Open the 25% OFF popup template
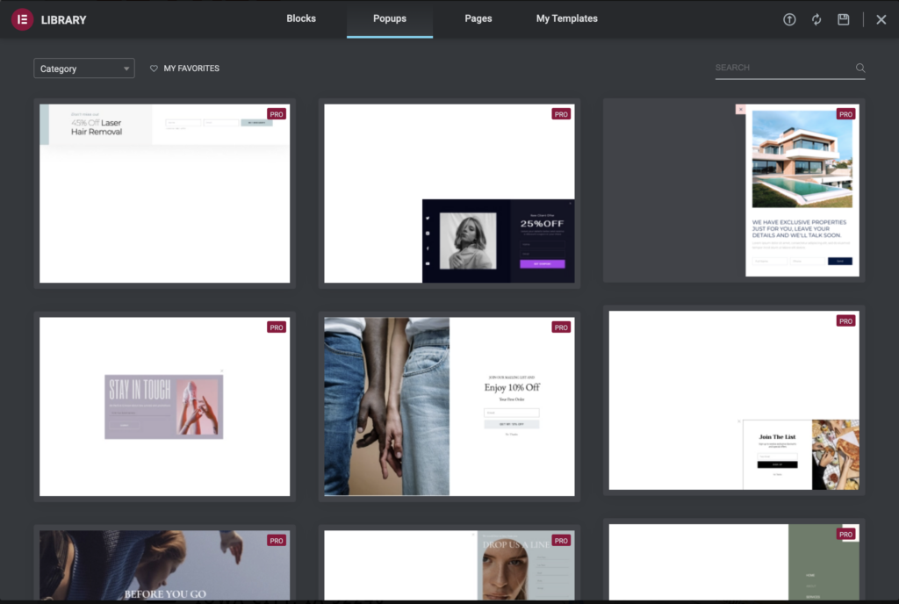The height and width of the screenshot is (604, 899). (x=449, y=193)
